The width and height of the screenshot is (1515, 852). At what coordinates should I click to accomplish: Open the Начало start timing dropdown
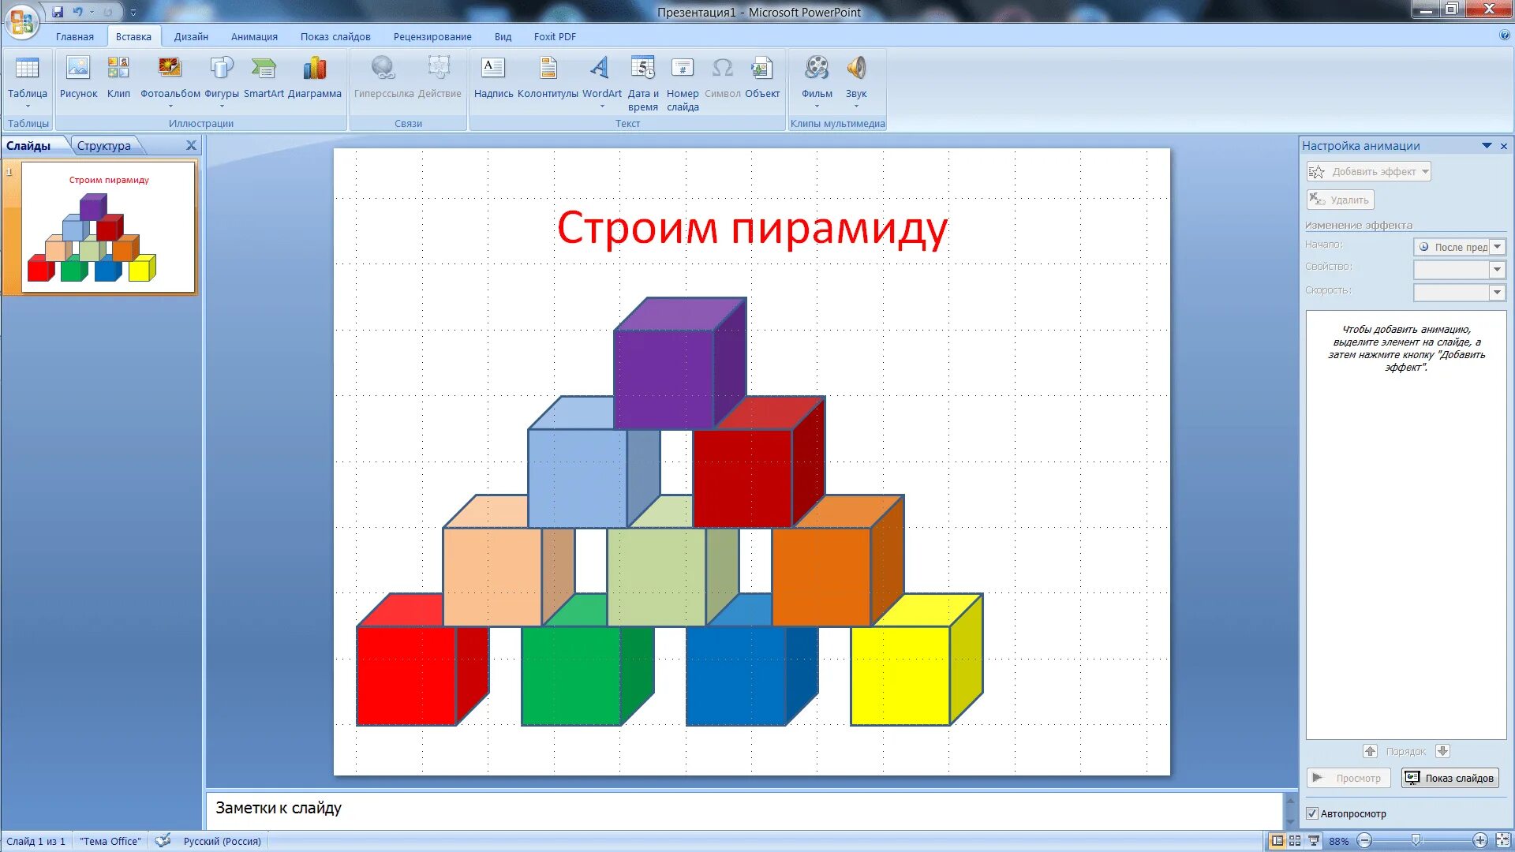click(x=1497, y=247)
